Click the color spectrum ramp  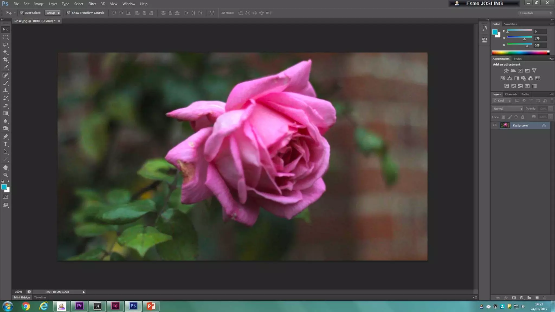[x=521, y=53]
